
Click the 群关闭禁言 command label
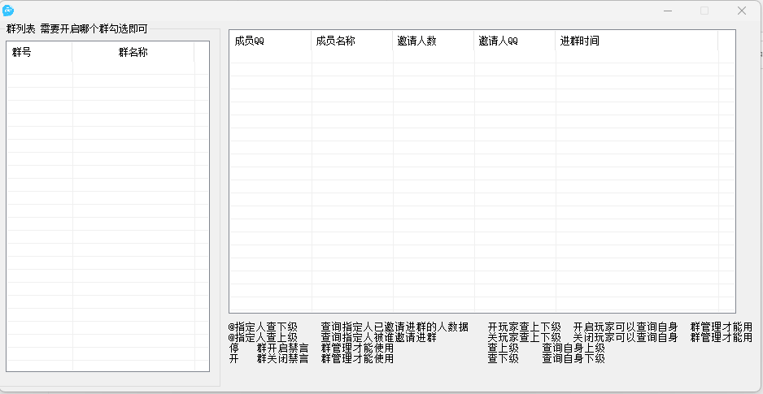[x=282, y=358]
